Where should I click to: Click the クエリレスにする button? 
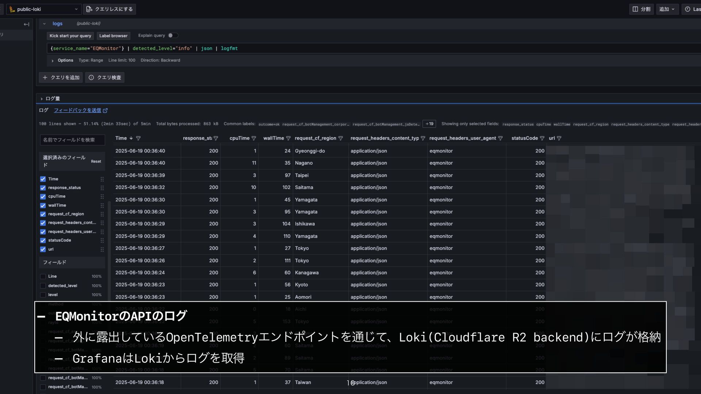[x=110, y=9]
